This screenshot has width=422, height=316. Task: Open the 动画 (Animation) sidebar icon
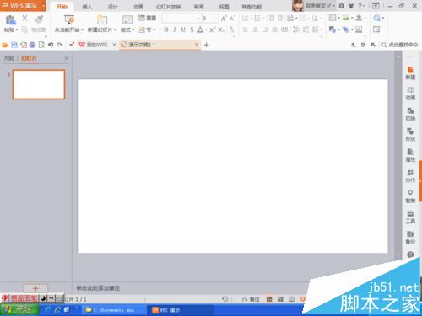point(410,94)
